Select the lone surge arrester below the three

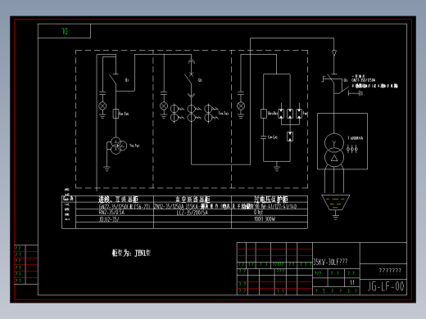coord(290,137)
